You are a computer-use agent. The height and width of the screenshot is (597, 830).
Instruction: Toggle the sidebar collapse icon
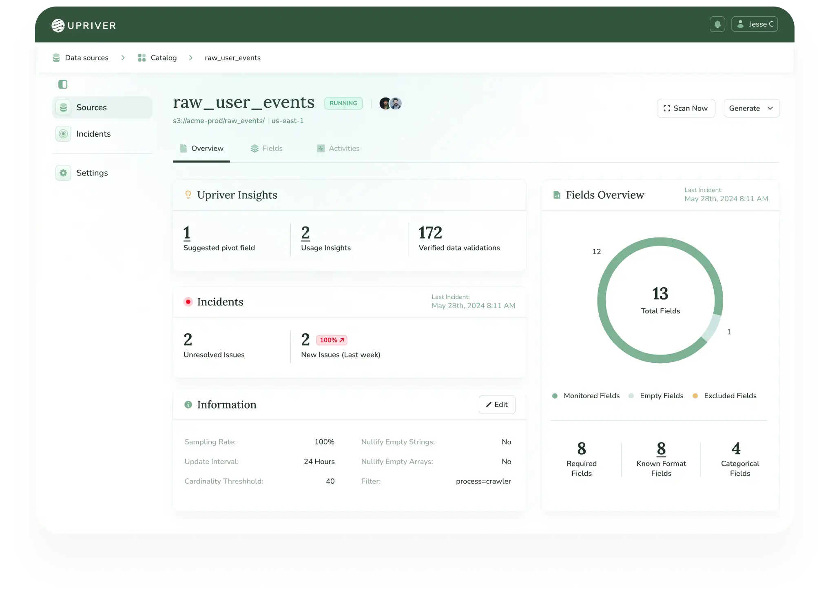pyautogui.click(x=63, y=84)
